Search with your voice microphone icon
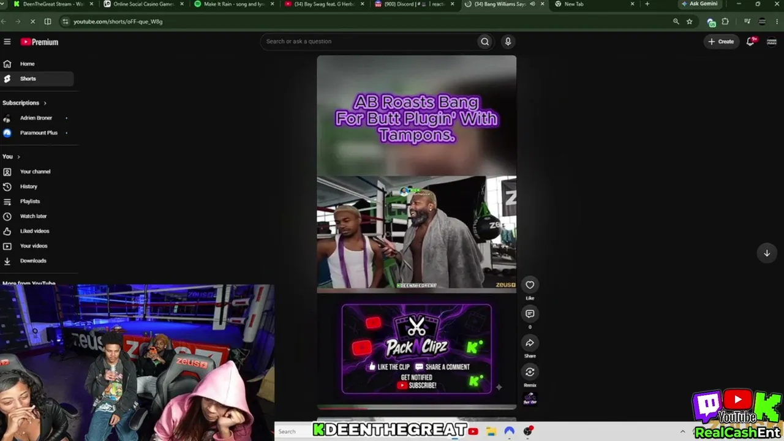 pos(508,42)
